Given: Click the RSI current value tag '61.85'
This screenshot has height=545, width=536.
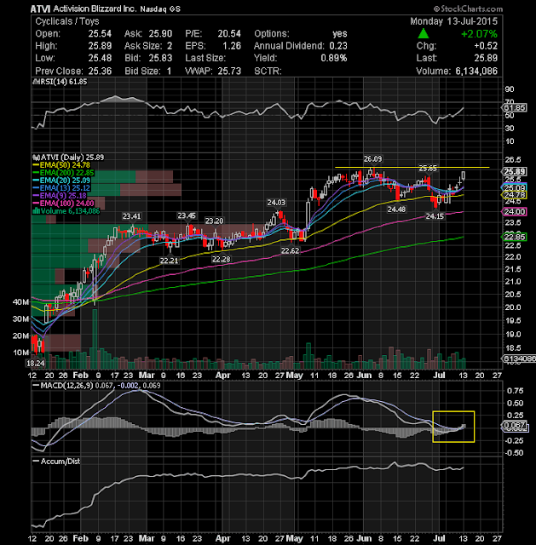Looking at the screenshot, I should point(515,108).
